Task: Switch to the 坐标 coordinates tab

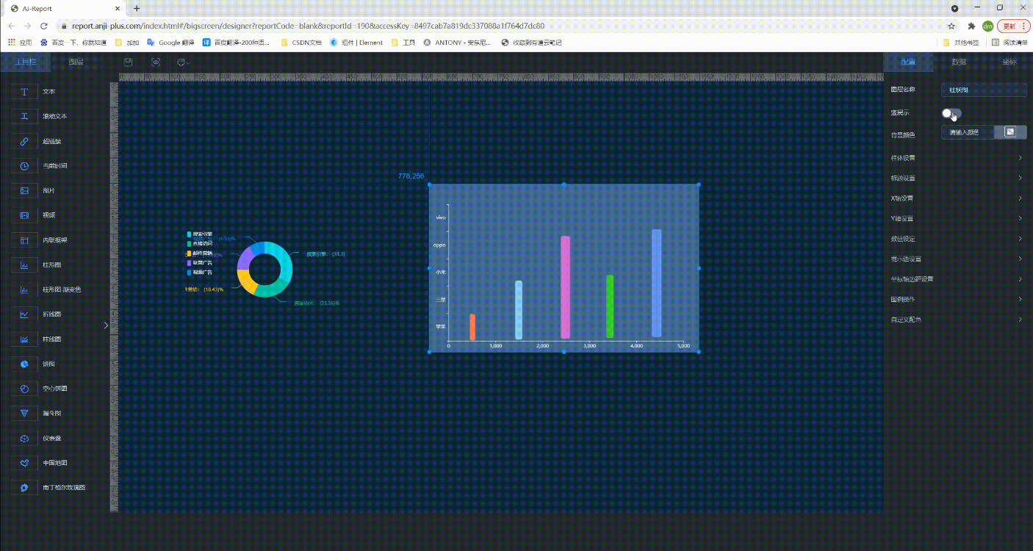Action: click(x=1009, y=62)
